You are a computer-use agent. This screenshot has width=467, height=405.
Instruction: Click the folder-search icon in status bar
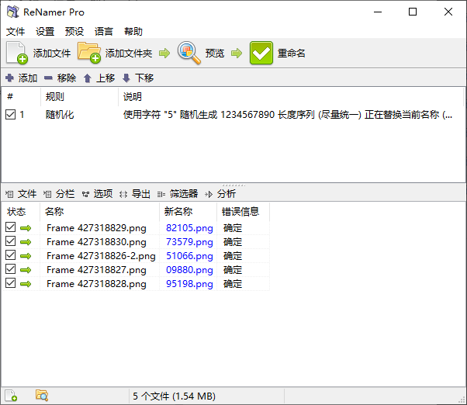tap(42, 396)
